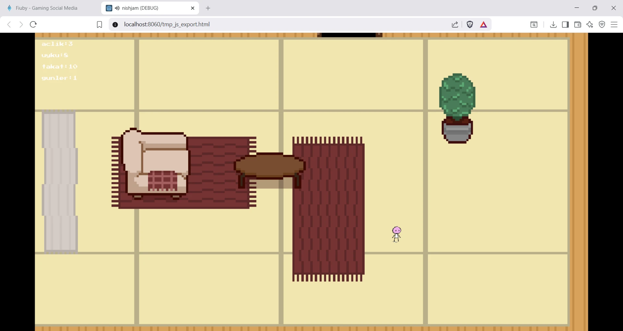The image size is (623, 331).
Task: Open the Brave Wallet icon
Action: click(578, 24)
